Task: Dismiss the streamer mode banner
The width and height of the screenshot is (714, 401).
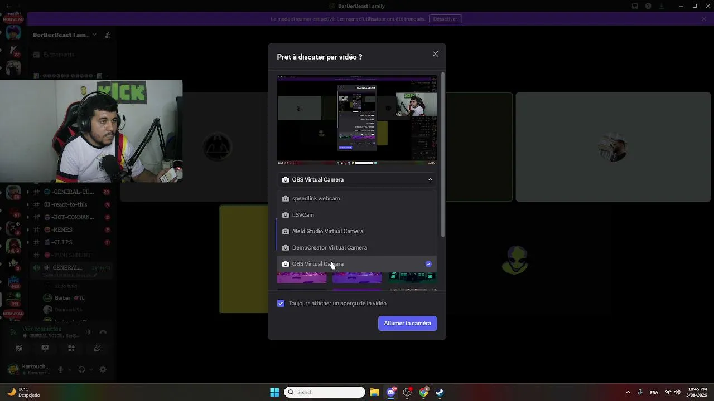Action: (x=704, y=19)
